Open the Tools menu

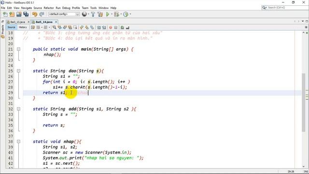point(93,8)
